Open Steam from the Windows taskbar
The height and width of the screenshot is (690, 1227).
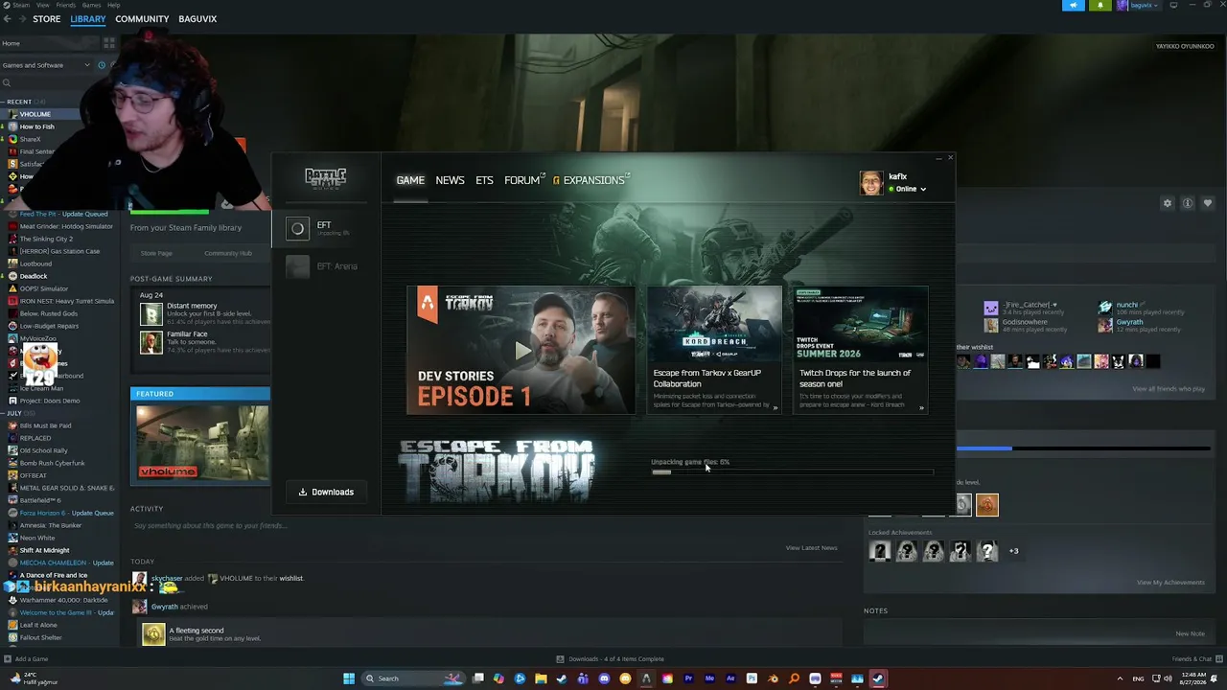point(878,678)
